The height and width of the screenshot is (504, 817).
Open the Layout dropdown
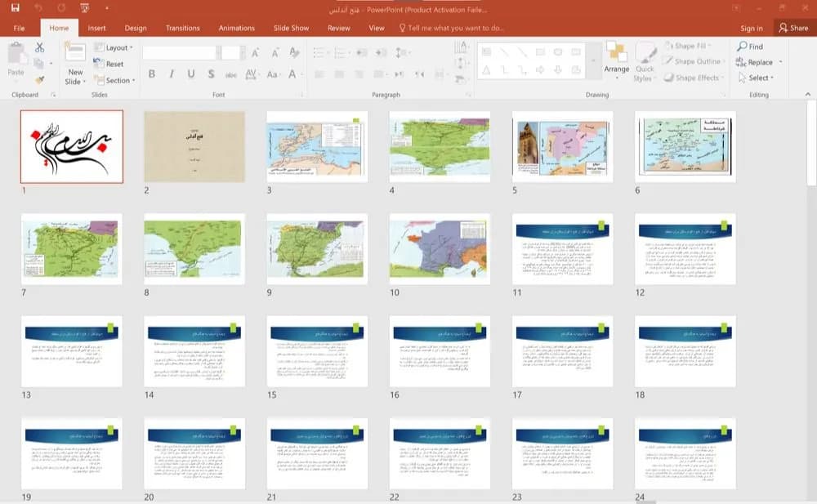click(x=113, y=47)
